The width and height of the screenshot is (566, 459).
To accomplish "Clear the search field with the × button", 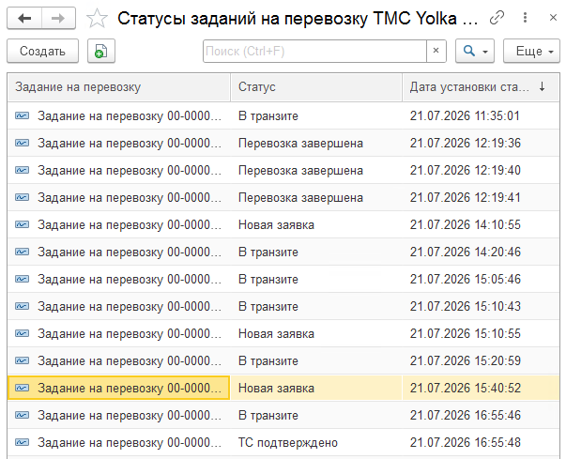I will point(436,51).
